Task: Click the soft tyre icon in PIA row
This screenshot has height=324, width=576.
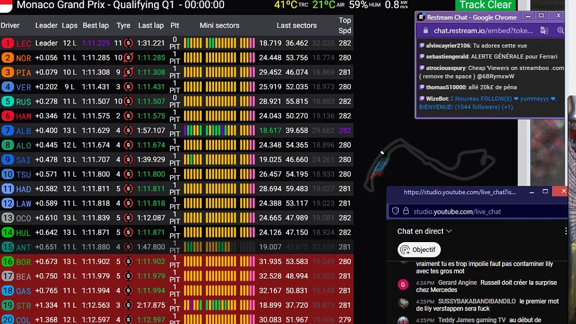Action: (128, 72)
